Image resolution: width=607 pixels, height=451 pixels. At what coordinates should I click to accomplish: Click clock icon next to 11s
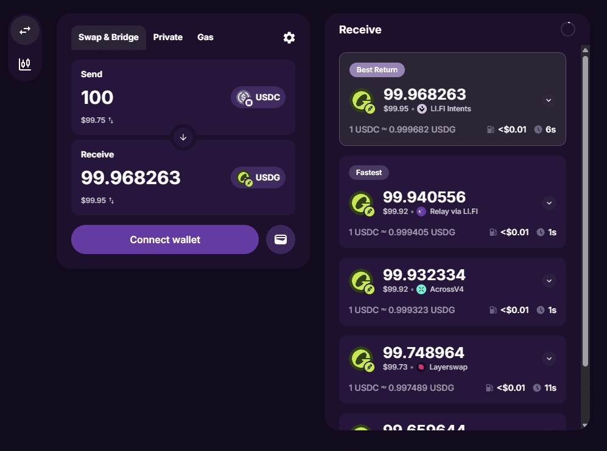[536, 388]
